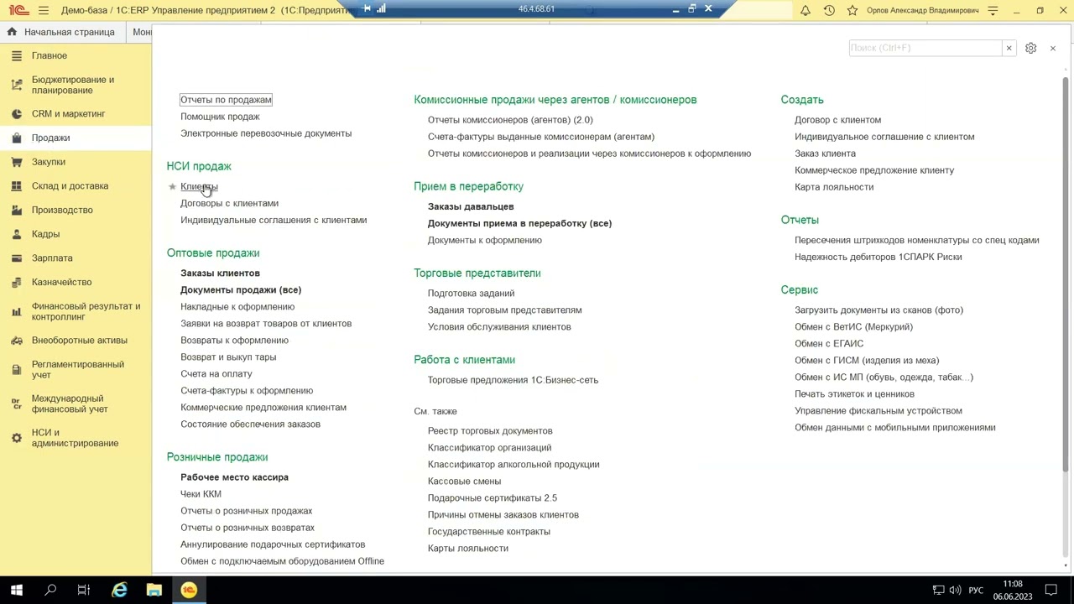Open the settings lines icon next to user name
Viewport: 1074px width, 604px height.
coord(993,10)
